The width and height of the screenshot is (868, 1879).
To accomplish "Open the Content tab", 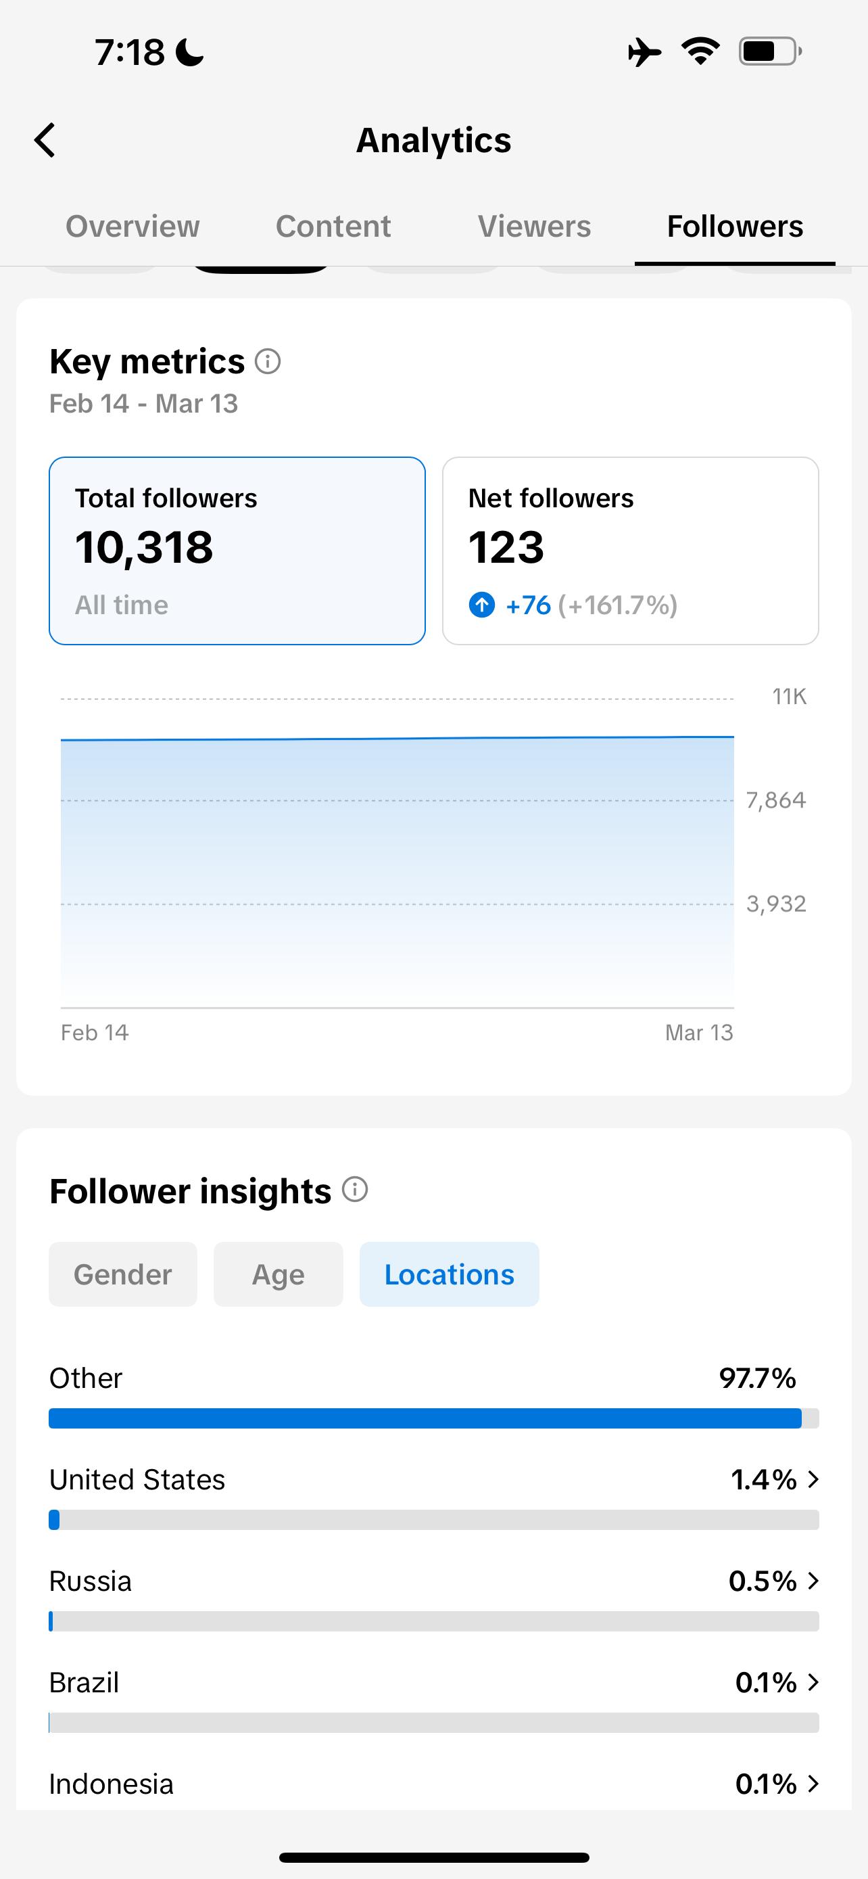I will click(333, 226).
